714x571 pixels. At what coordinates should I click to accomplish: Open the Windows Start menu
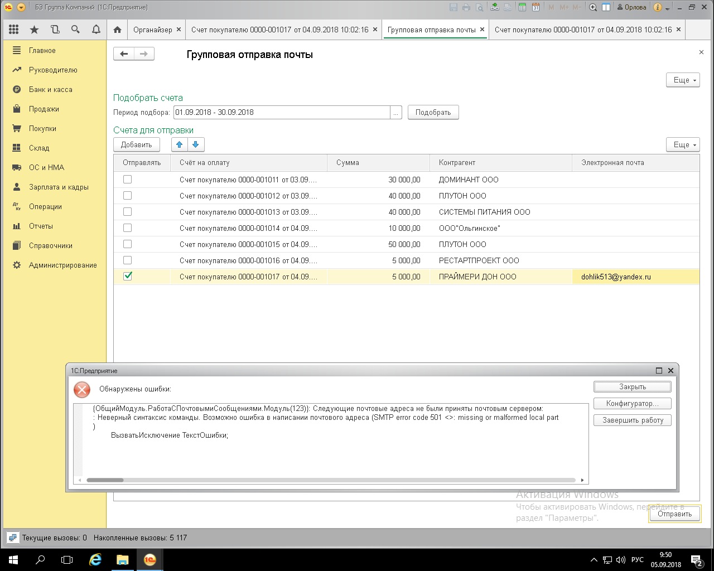13,559
